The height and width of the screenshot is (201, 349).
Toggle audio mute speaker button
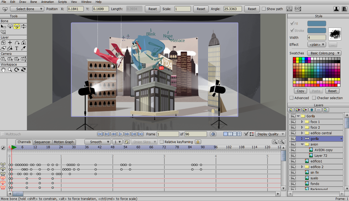tap(213, 134)
